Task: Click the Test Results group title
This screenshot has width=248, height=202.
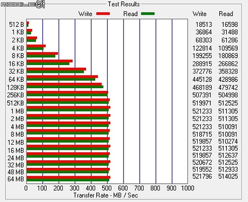Action: click(x=124, y=4)
